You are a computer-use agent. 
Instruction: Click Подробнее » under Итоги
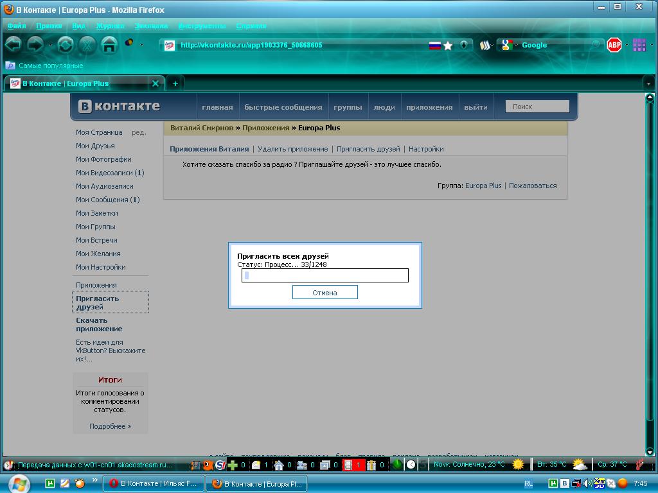110,426
